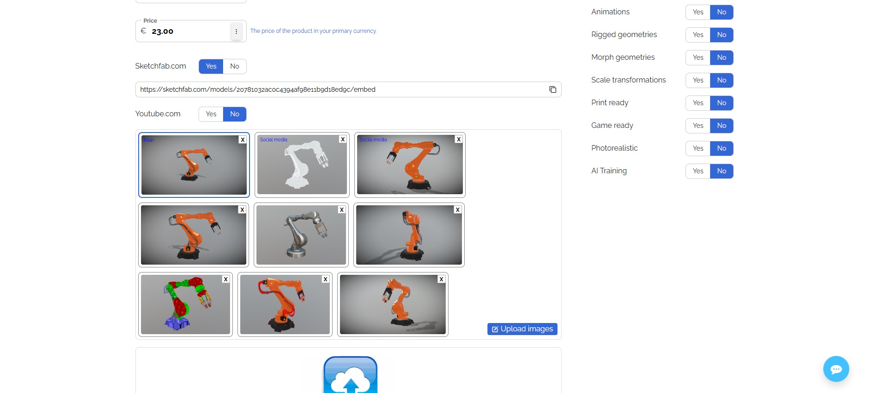Click into the Price input field
This screenshot has height=393, width=871.
pyautogui.click(x=188, y=32)
